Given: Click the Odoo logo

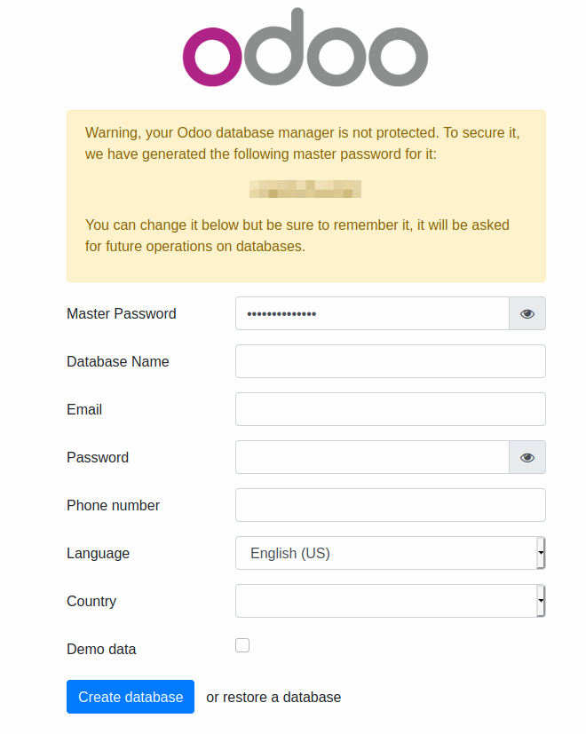Looking at the screenshot, I should pos(305,49).
